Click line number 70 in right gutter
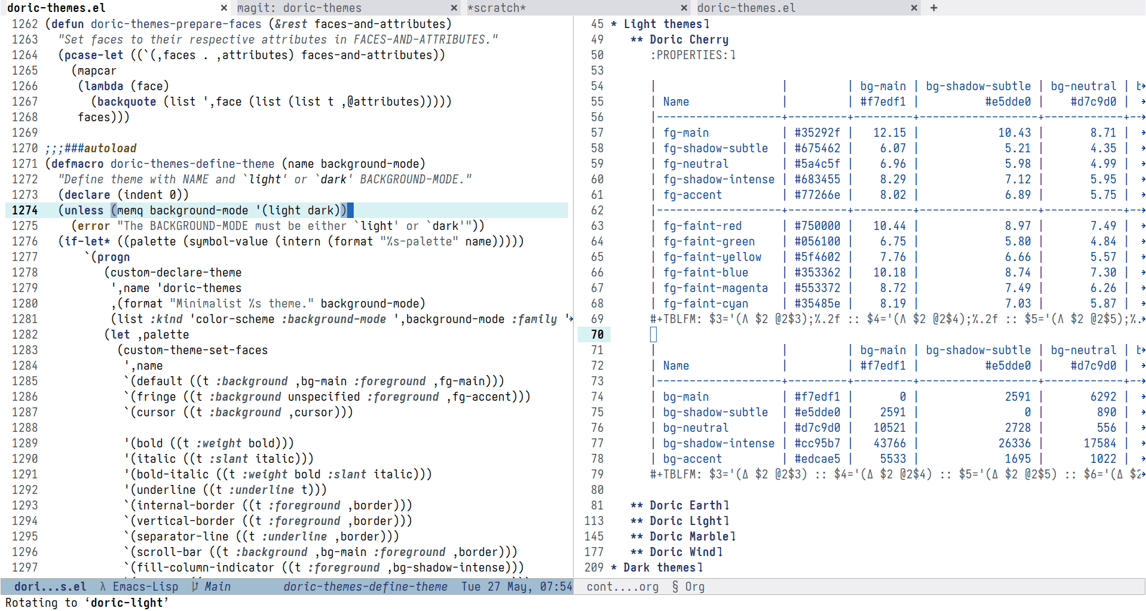 [x=597, y=334]
